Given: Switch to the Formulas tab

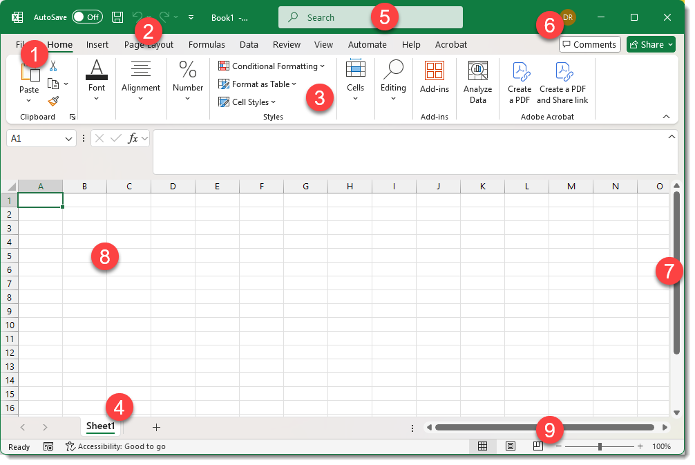Looking at the screenshot, I should click(207, 44).
